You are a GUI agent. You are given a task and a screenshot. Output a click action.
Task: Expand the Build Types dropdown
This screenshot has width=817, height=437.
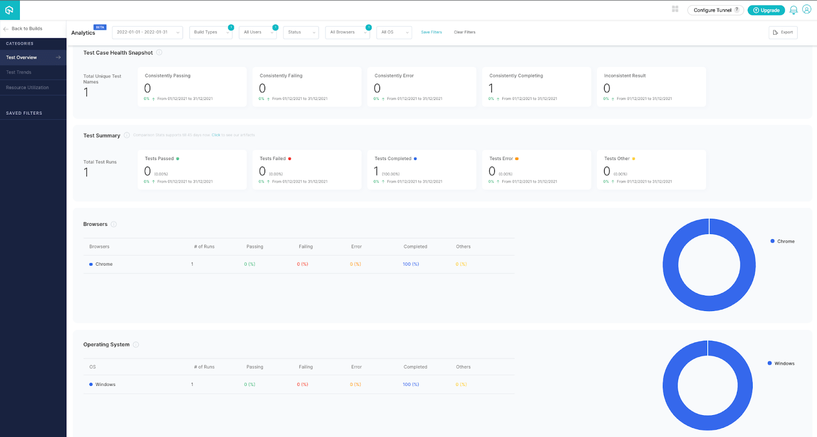pyautogui.click(x=211, y=32)
